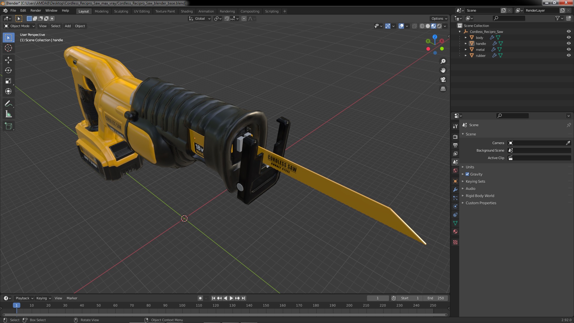The image size is (574, 323).
Task: Activate the Scale tool
Action: pyautogui.click(x=8, y=81)
